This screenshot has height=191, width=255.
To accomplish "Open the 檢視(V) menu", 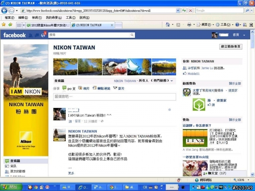I will click(37, 18).
